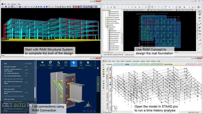Image resolution: width=203 pixels, height=114 pixels.
Task: Click the axis orientation icon in STAAD.pro view
Action: 114,108
